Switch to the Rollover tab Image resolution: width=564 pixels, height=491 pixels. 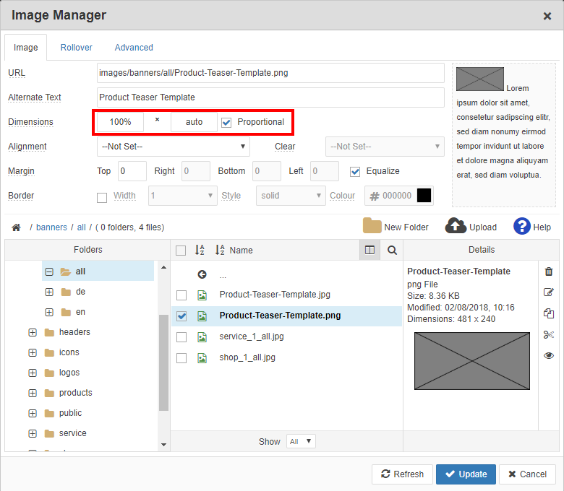tap(76, 48)
